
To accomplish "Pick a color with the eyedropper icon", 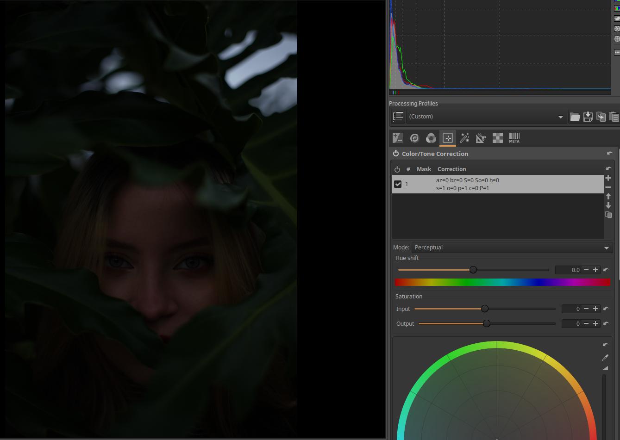I will coord(605,358).
